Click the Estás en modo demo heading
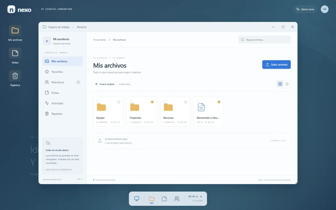The width and height of the screenshot is (336, 210). 57,150
